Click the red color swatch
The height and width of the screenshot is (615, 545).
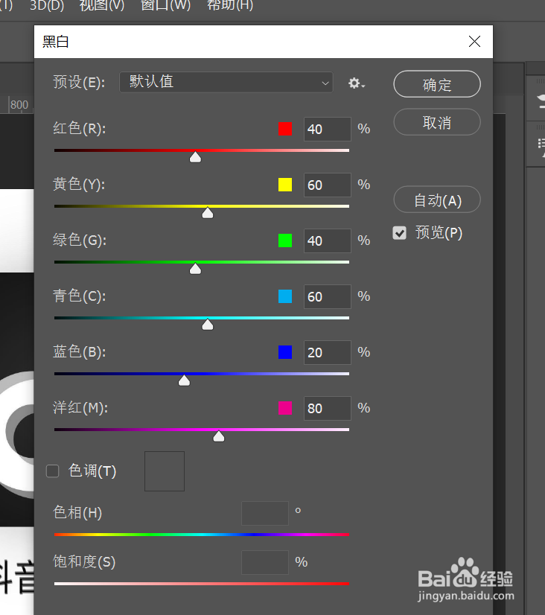point(285,129)
